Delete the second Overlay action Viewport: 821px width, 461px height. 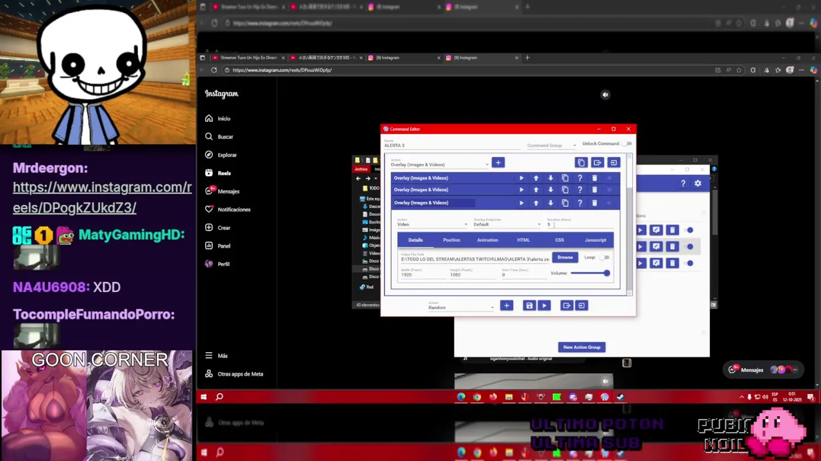(595, 190)
